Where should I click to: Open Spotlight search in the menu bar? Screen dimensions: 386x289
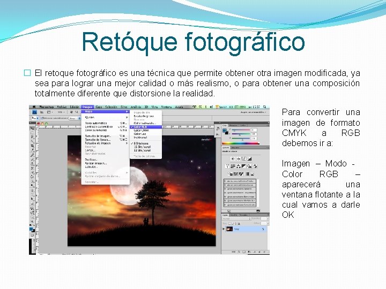pos(264,107)
